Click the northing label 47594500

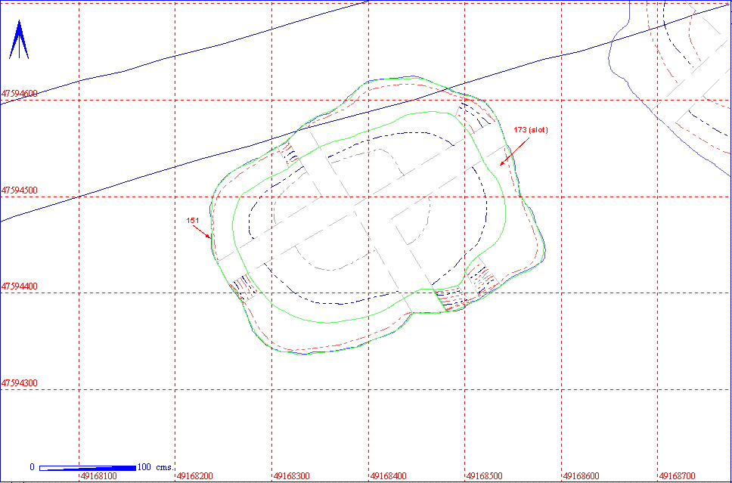click(20, 190)
